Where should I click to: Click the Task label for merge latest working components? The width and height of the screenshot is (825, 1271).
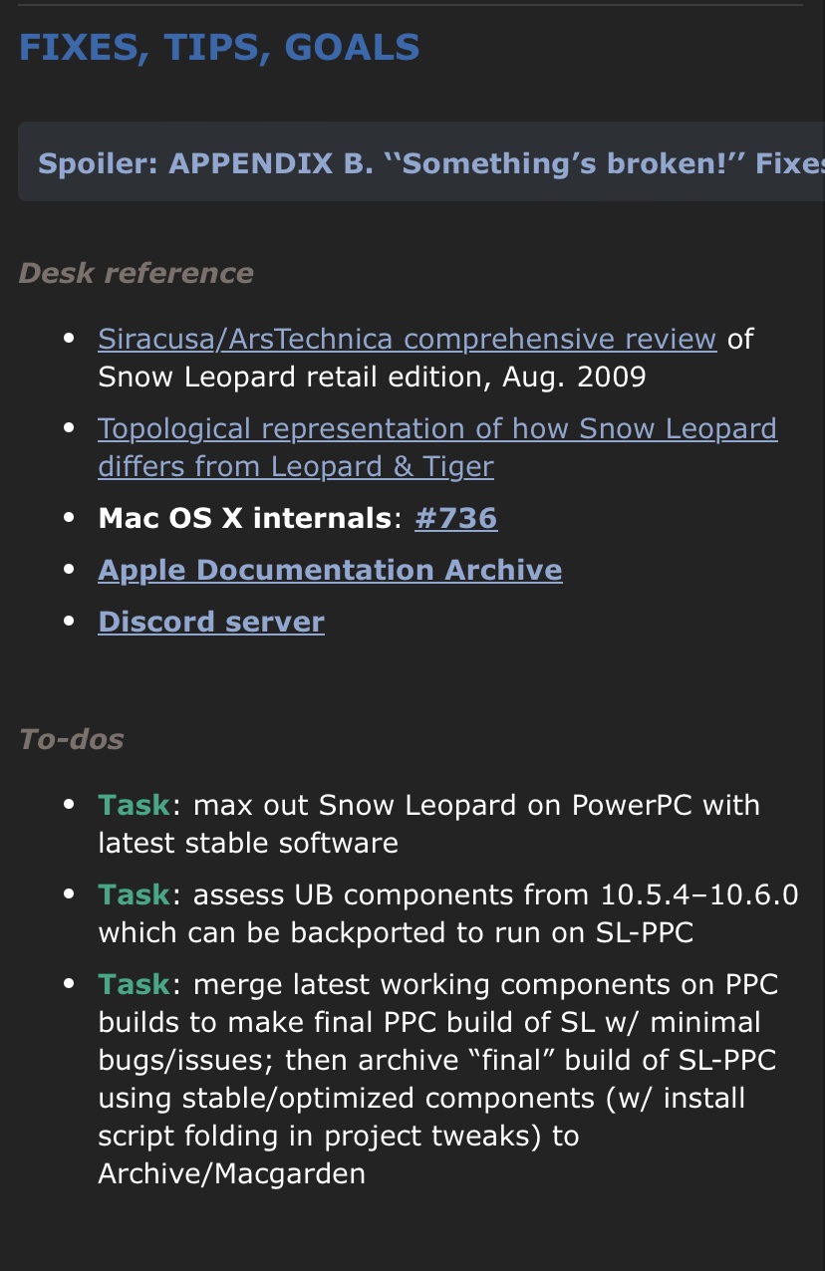click(135, 984)
